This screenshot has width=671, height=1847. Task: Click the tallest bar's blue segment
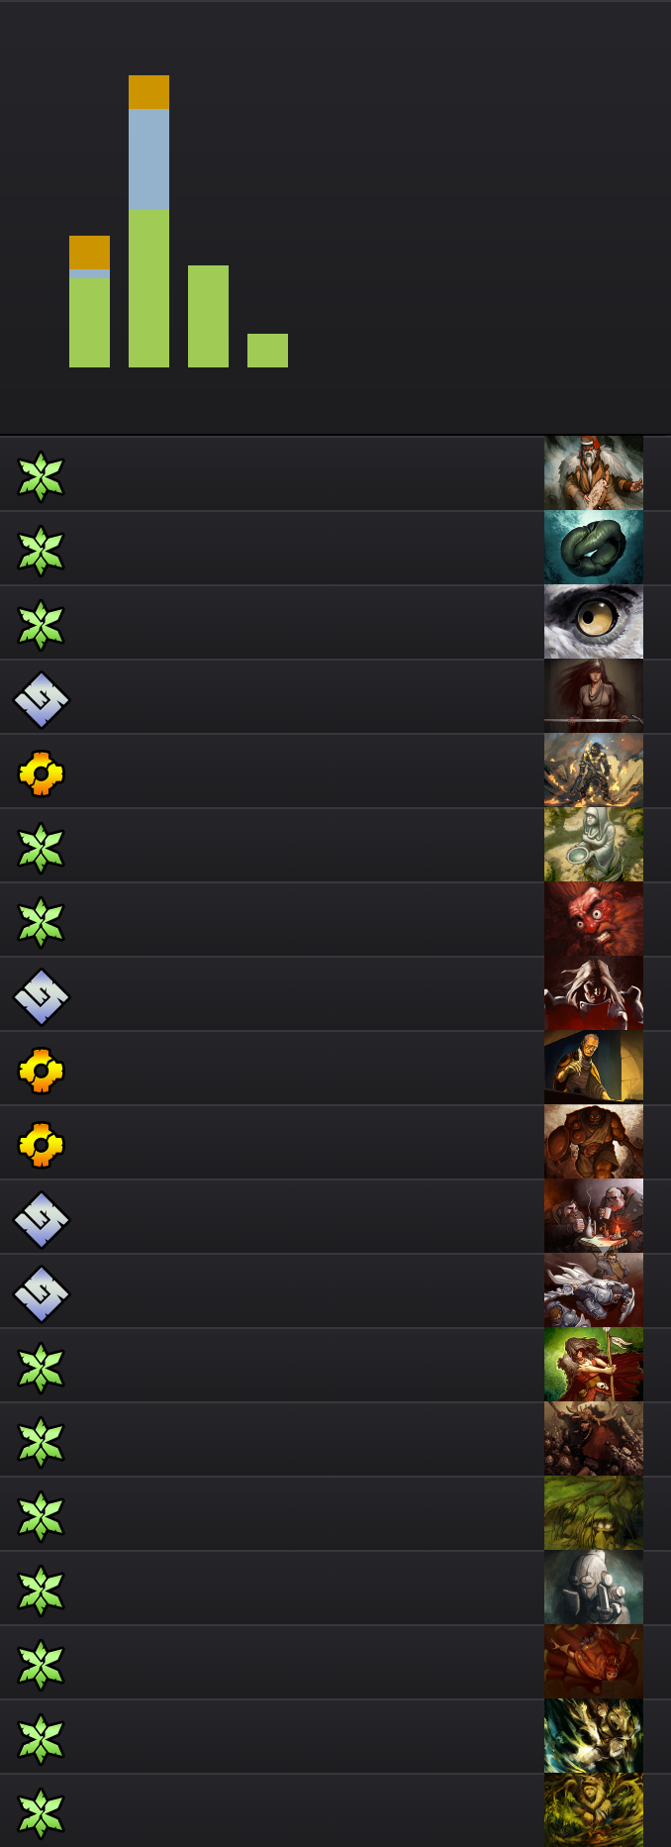coord(148,159)
